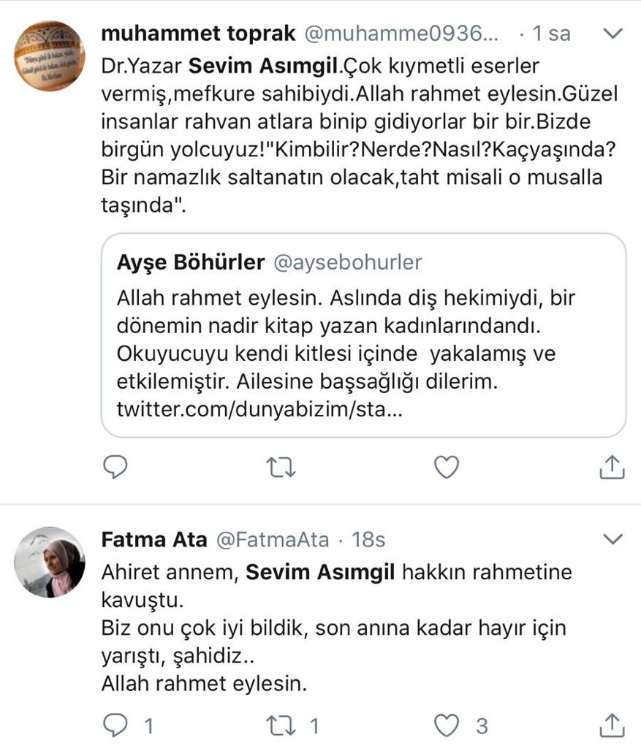Reply to Fatma Ata's tweet

pyautogui.click(x=116, y=725)
